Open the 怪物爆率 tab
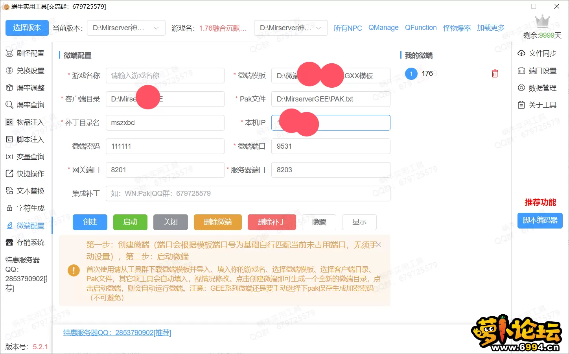 pos(457,28)
